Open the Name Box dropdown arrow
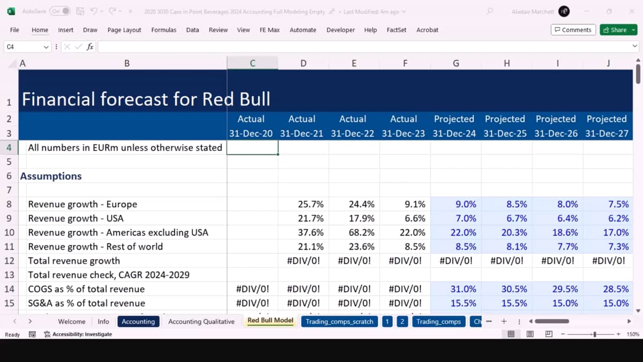This screenshot has width=643, height=362. (46, 47)
